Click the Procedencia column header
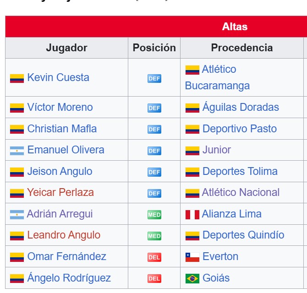Viewport: 307px width, 293px height. (242, 48)
